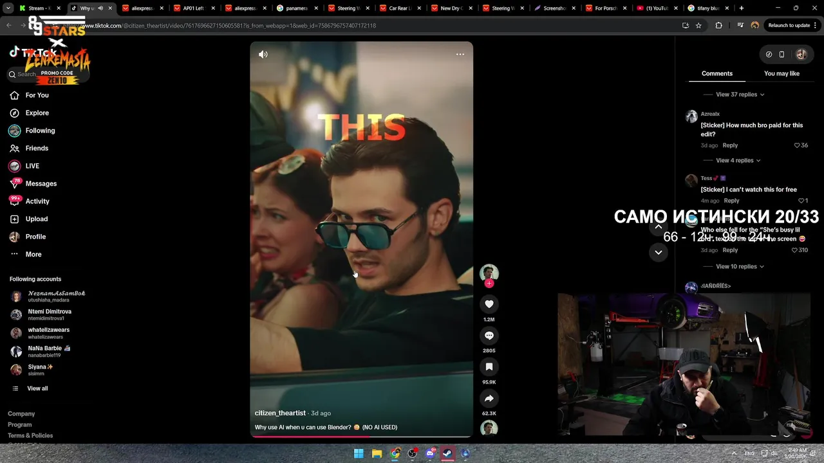Open Program footer section

(x=19, y=425)
